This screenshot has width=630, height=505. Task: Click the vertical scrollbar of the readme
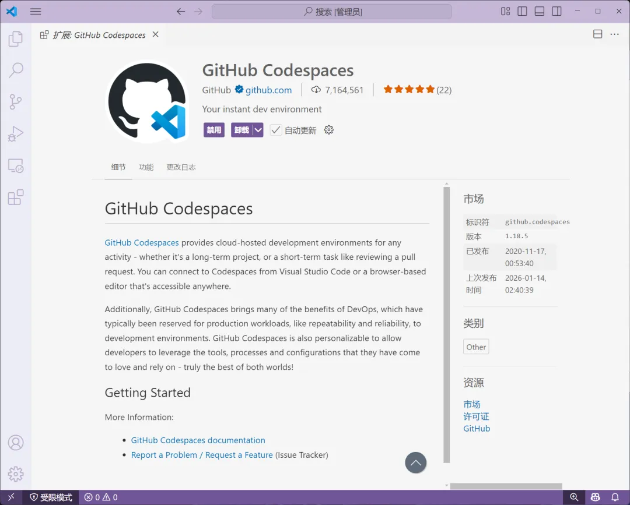(x=447, y=325)
